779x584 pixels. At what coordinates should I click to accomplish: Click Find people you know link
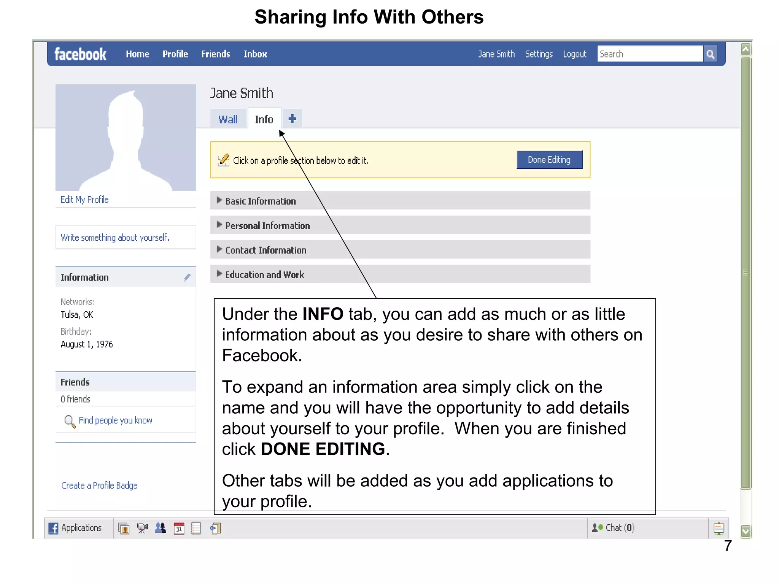pyautogui.click(x=116, y=420)
